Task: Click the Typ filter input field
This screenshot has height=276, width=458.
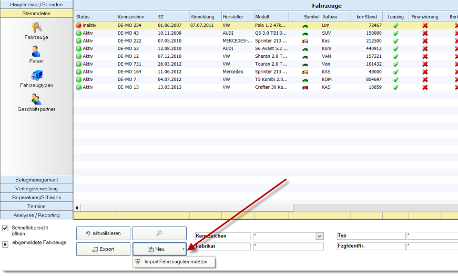Action: click(432, 236)
